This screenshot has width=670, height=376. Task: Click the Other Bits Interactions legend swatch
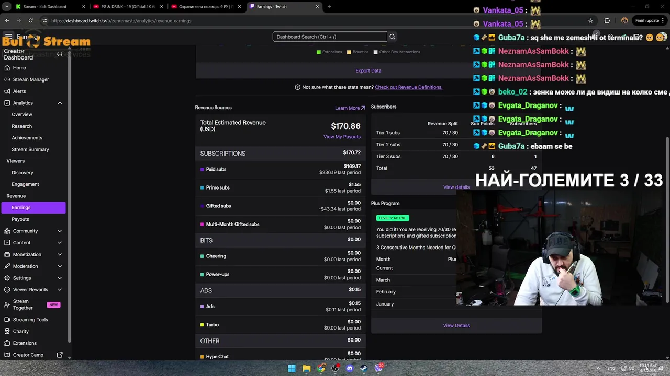(x=375, y=52)
